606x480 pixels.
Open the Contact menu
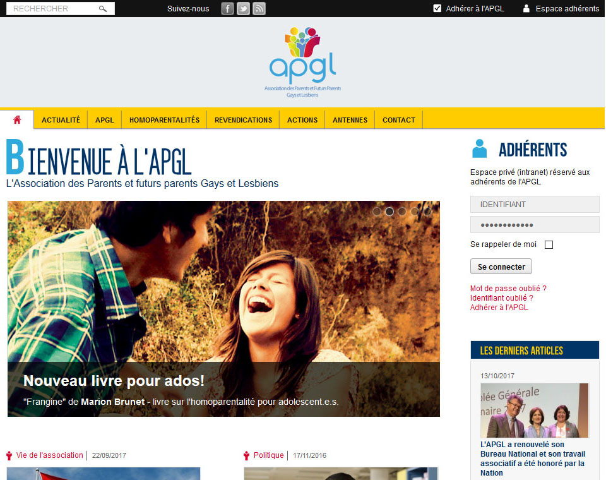coord(399,120)
